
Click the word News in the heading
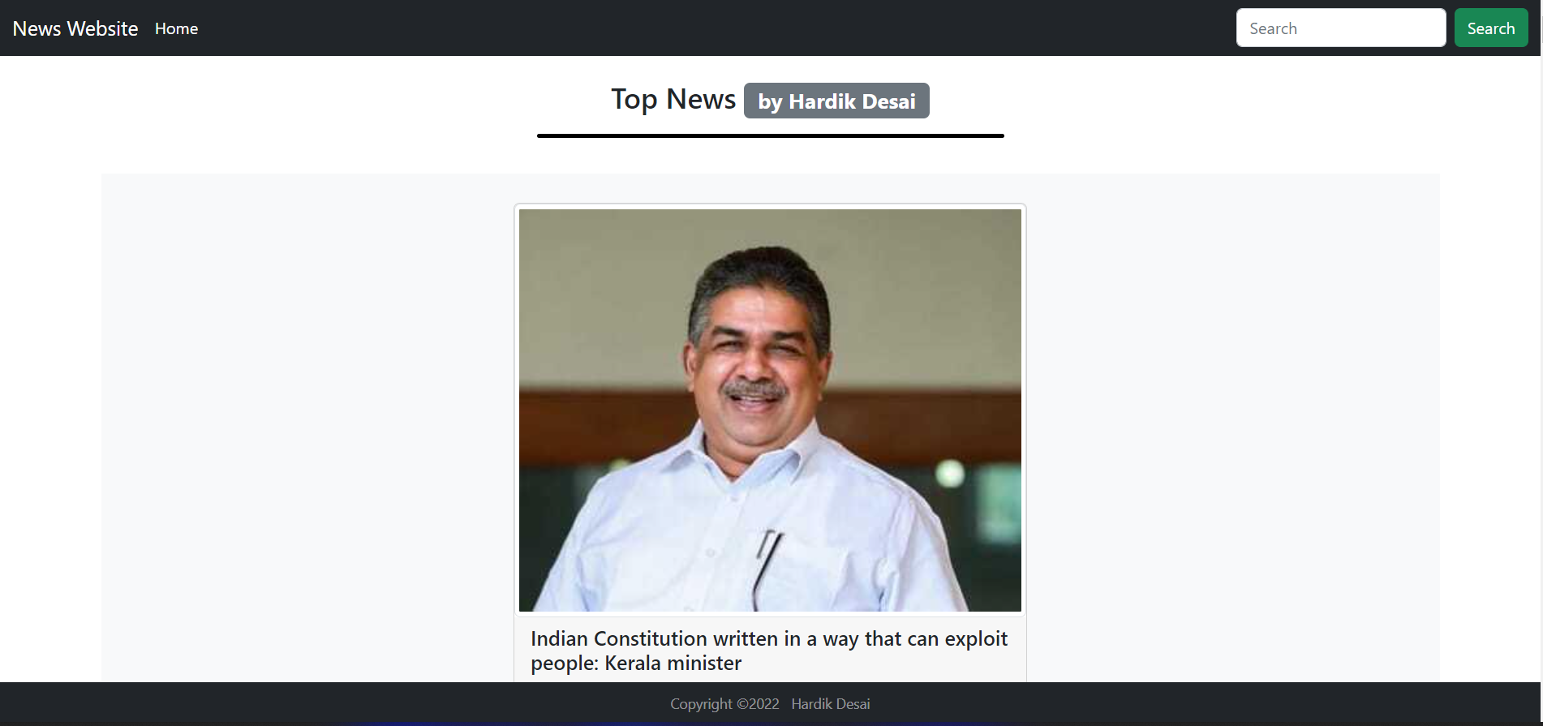click(701, 99)
